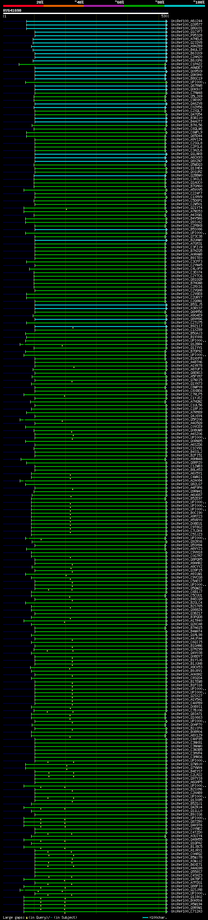
Task: Open hit UniRef100_C2AH20
Action: point(187,57)
